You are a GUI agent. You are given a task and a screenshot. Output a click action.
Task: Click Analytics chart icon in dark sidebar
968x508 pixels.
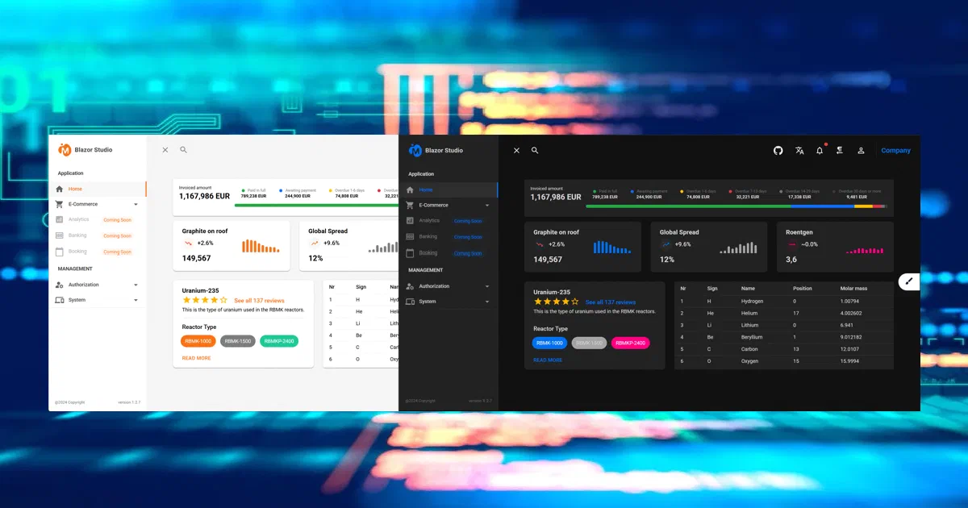coord(410,220)
